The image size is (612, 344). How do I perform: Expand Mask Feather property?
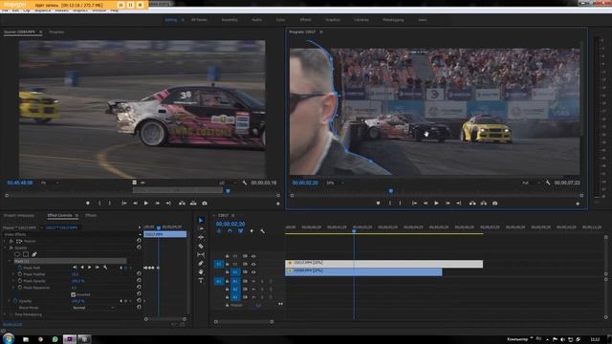point(12,274)
